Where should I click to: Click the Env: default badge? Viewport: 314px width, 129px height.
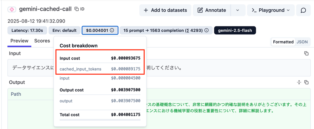click(64, 30)
